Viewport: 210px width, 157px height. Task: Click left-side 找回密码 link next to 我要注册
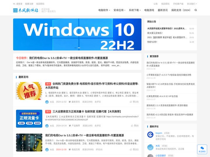pyautogui.click(x=40, y=4)
